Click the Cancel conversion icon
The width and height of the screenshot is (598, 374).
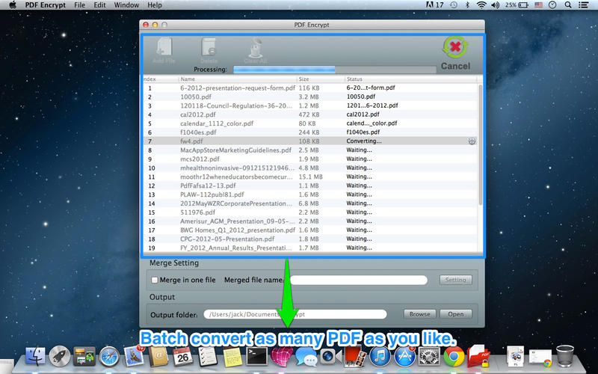[x=455, y=47]
